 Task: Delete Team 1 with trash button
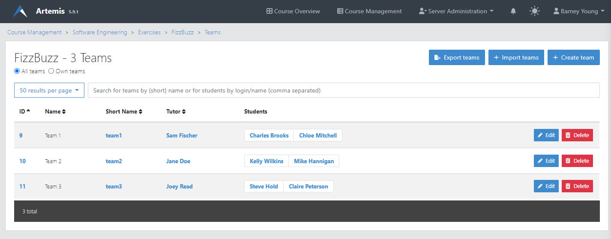coord(577,135)
